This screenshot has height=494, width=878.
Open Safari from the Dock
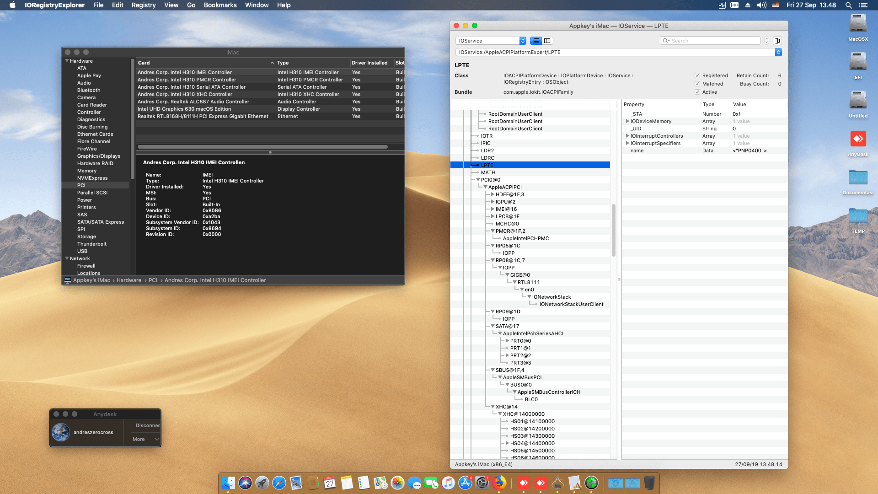click(x=279, y=483)
